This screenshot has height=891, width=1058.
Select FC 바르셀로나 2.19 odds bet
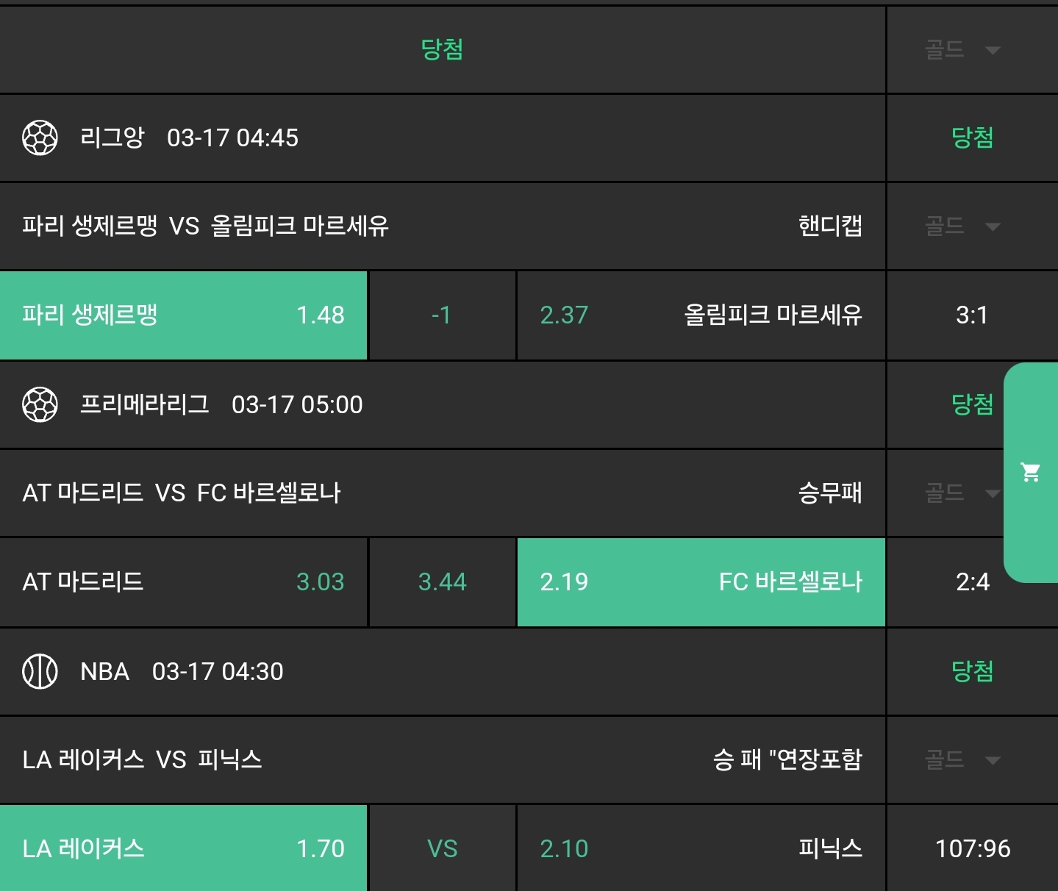[701, 582]
